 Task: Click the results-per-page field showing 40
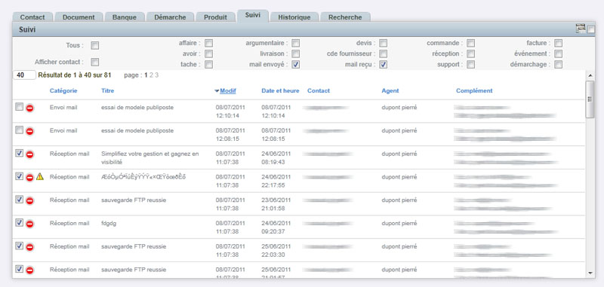(25, 75)
